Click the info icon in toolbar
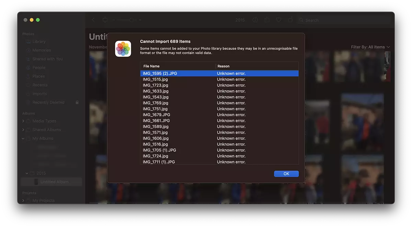 pos(255,20)
